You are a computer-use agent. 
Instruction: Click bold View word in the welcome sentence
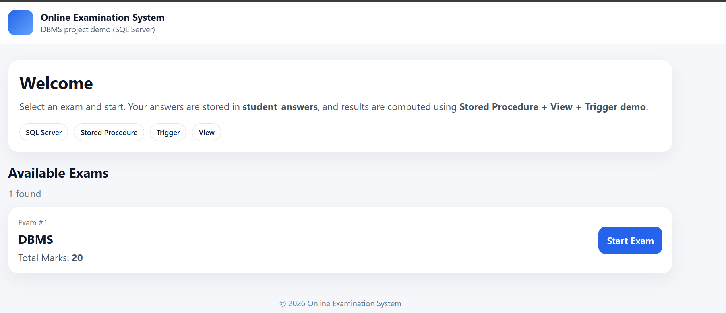click(x=561, y=107)
